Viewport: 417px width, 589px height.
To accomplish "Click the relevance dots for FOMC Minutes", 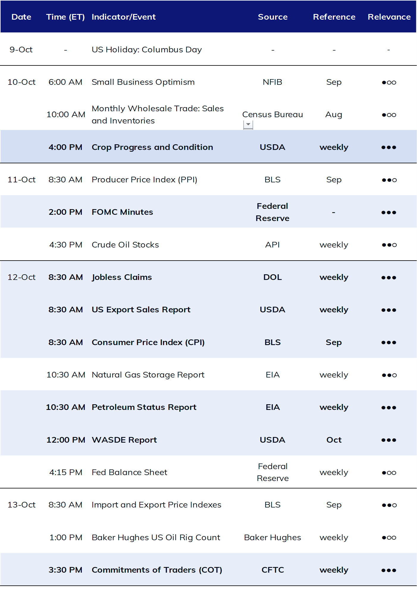I will pyautogui.click(x=389, y=212).
